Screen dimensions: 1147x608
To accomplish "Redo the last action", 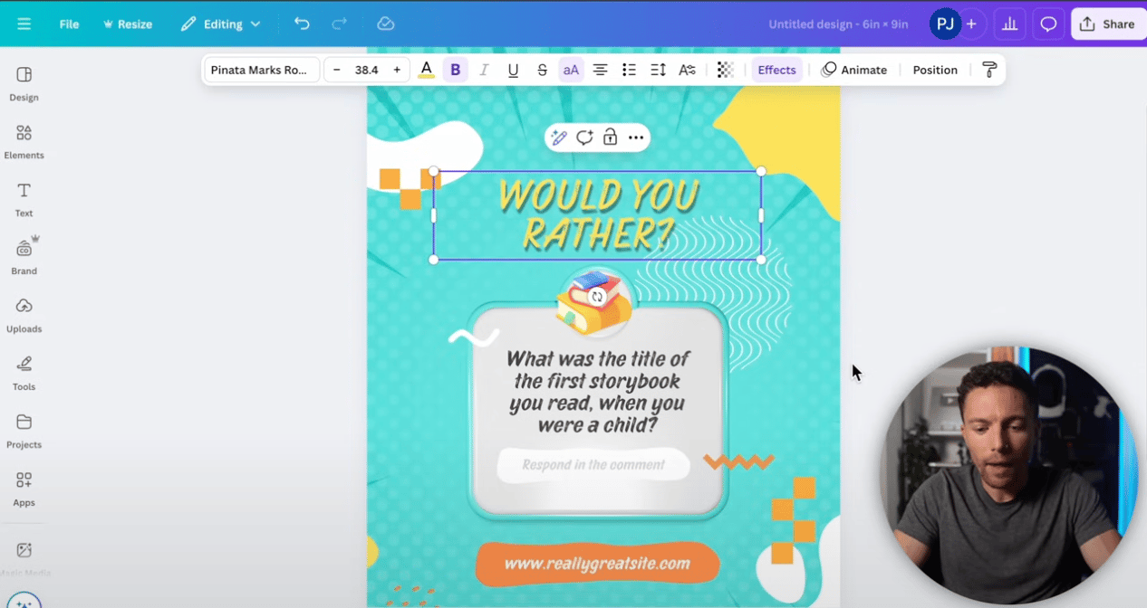I will click(339, 24).
